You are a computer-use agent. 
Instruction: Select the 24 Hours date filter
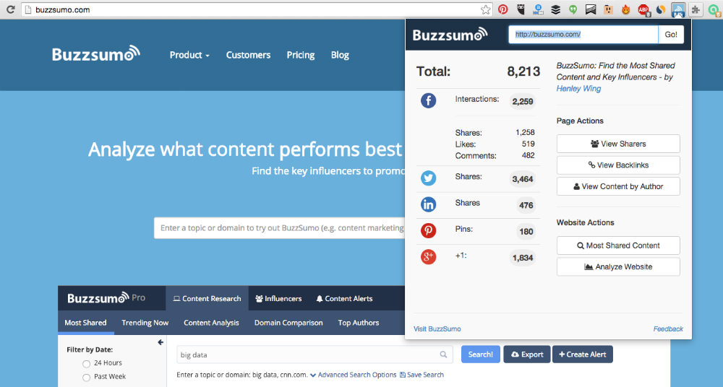point(86,363)
